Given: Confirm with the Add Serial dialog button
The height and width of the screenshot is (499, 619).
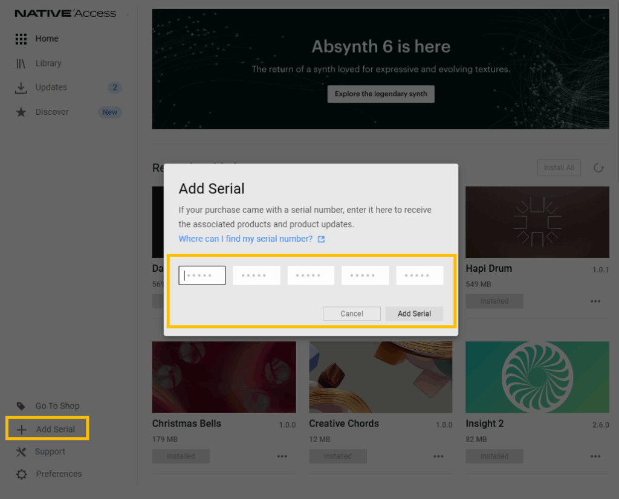Looking at the screenshot, I should point(414,314).
